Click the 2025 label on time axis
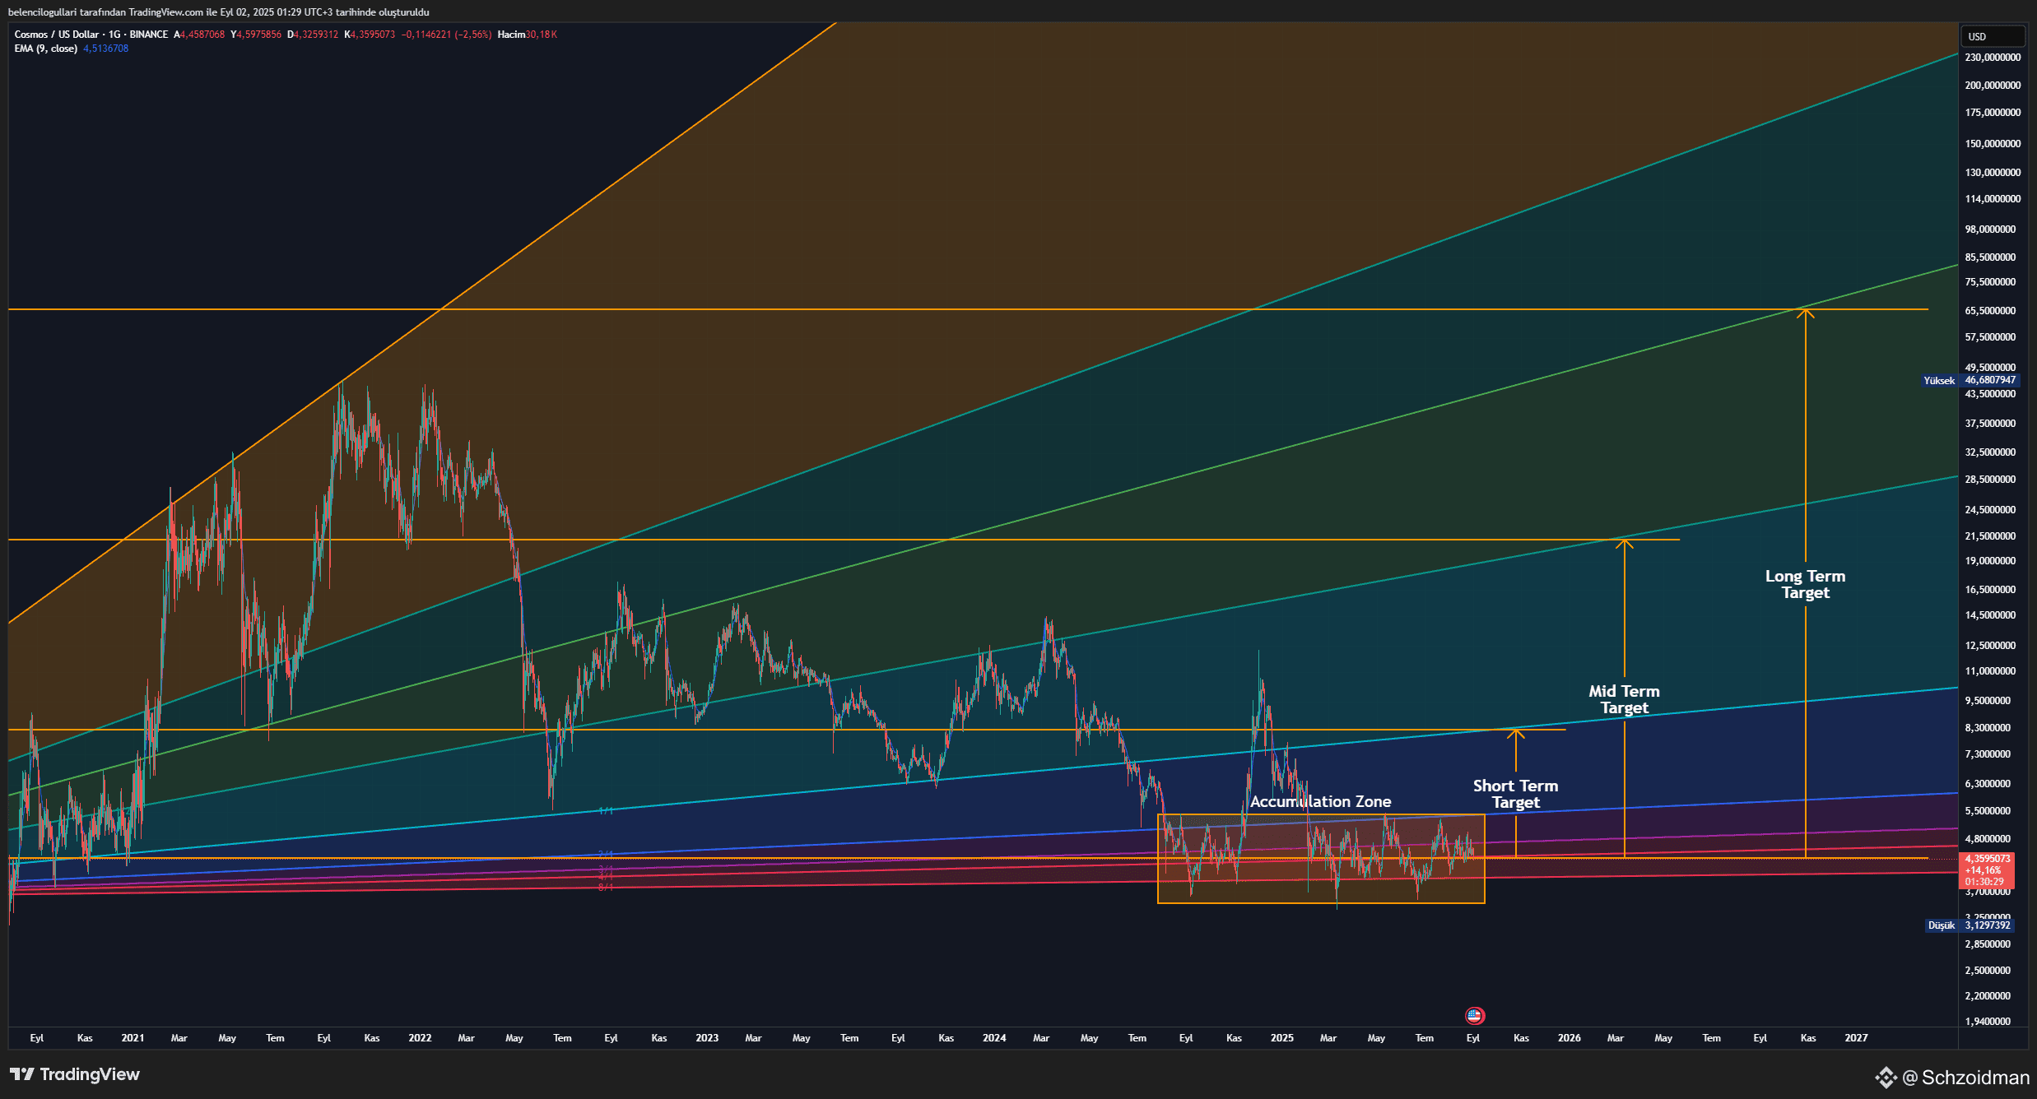Viewport: 2037px width, 1099px height. [x=1281, y=1038]
